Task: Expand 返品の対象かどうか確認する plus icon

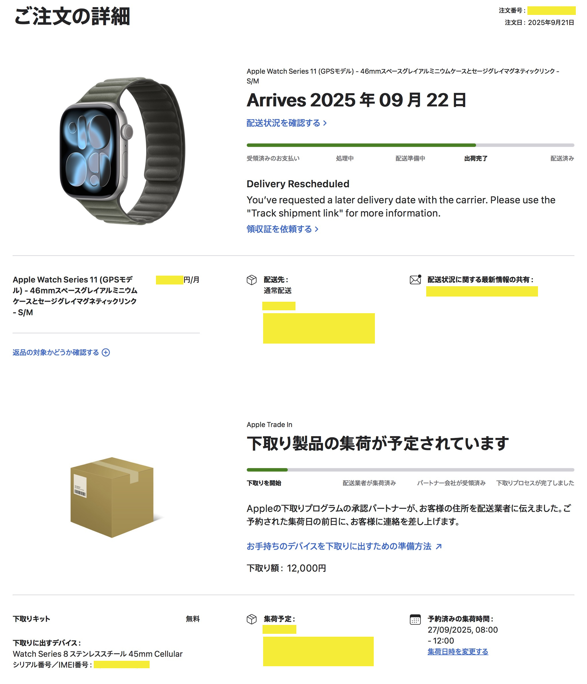Action: pyautogui.click(x=105, y=352)
